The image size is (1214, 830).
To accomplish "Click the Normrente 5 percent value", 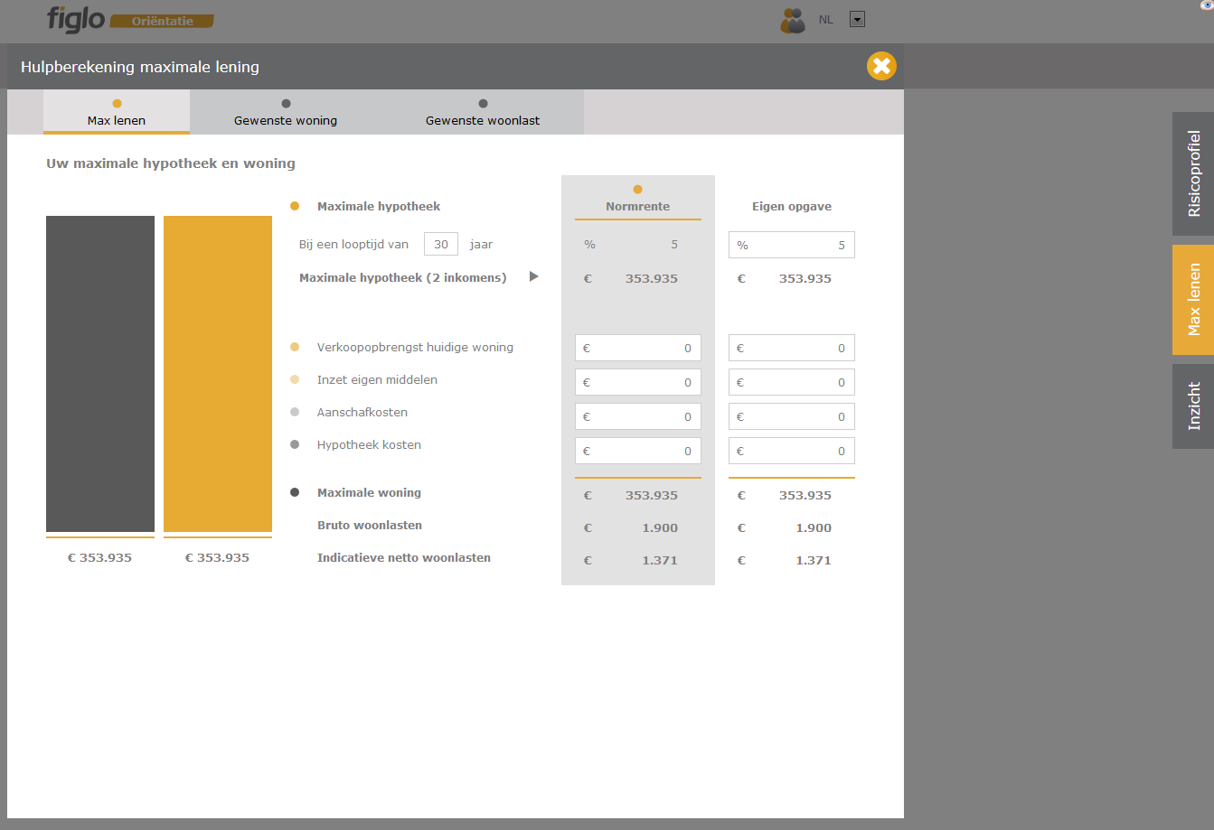I will point(674,245).
